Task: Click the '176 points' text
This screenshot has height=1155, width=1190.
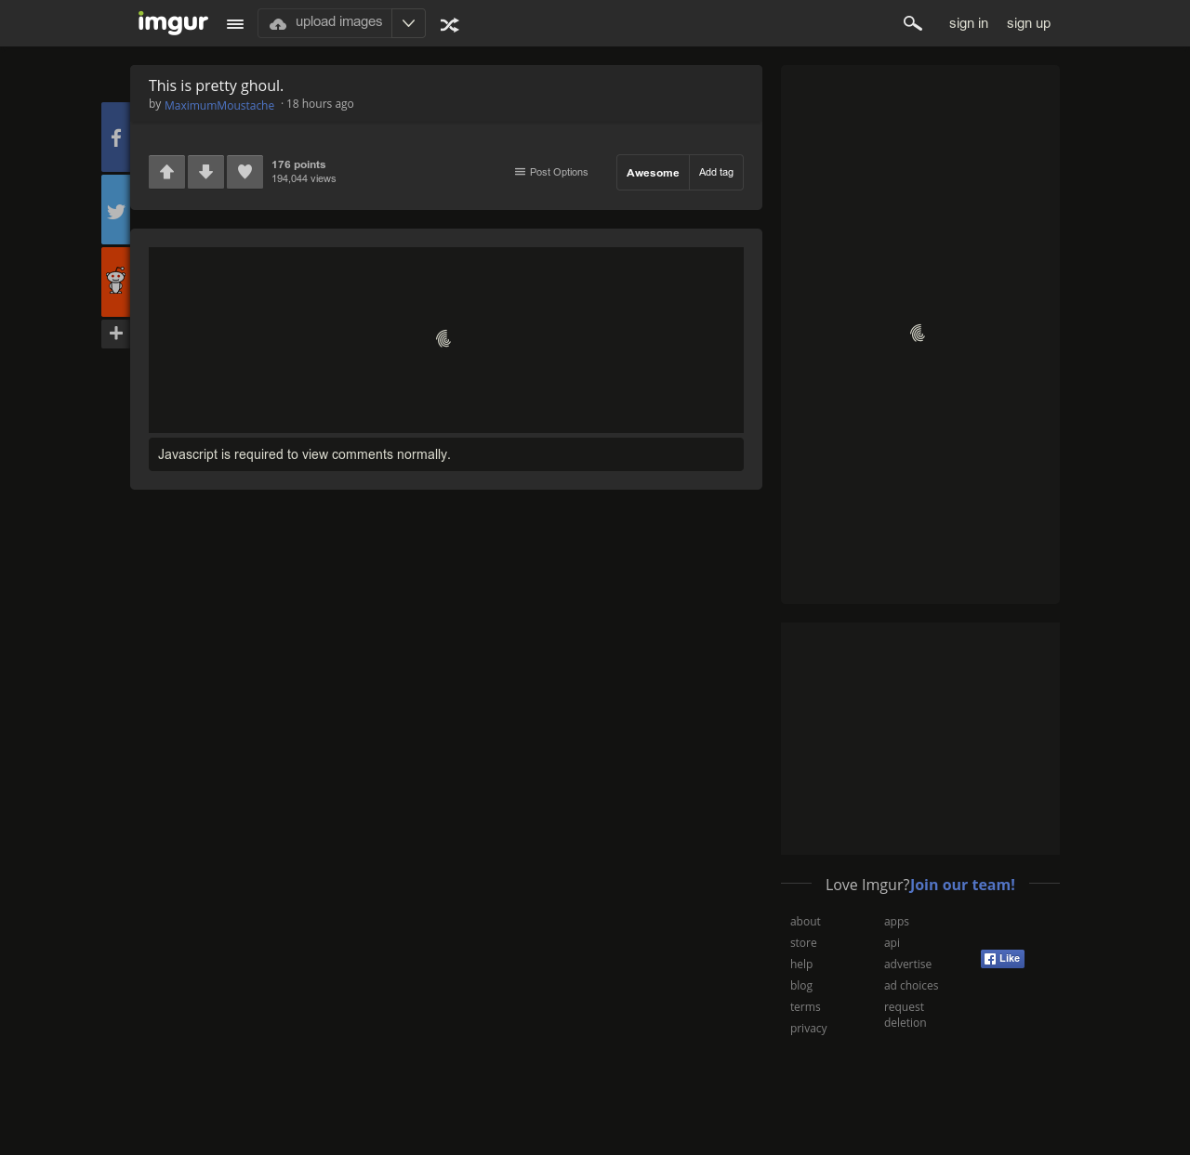Action: (298, 164)
